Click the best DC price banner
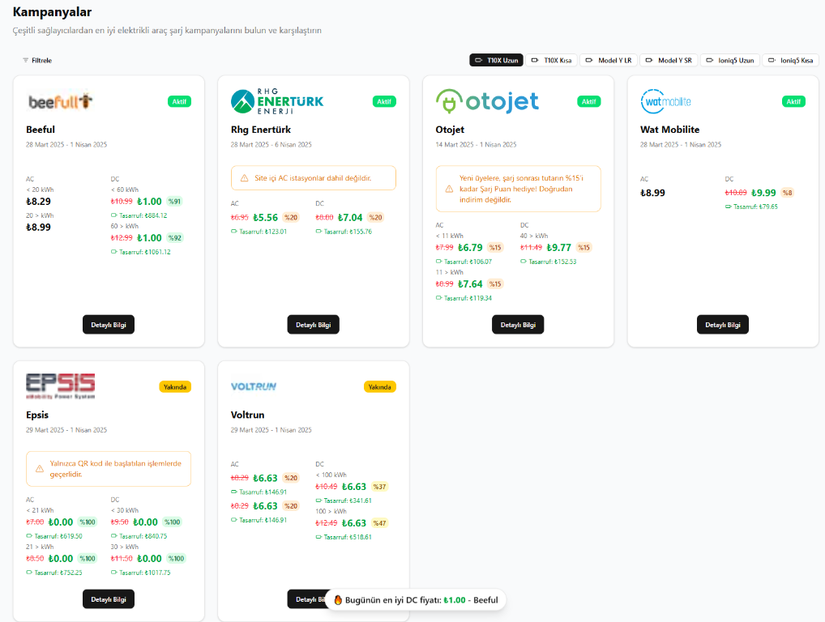 pos(416,600)
